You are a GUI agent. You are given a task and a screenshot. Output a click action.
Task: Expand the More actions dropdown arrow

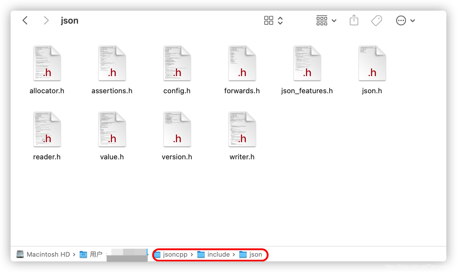tap(413, 21)
